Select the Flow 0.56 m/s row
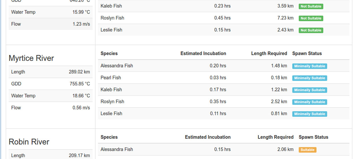This screenshot has height=159, width=353. tap(51, 108)
